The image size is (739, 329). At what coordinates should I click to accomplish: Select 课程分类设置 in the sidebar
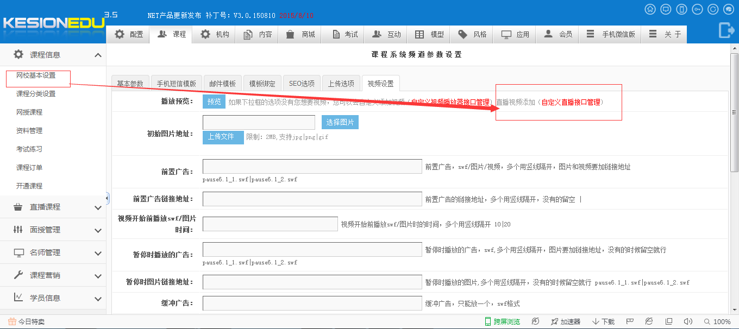[x=36, y=94]
